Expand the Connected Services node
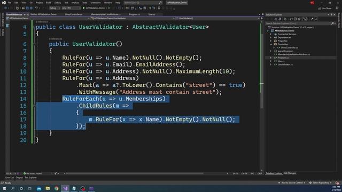The height and width of the screenshot is (192, 342). tap(271, 34)
